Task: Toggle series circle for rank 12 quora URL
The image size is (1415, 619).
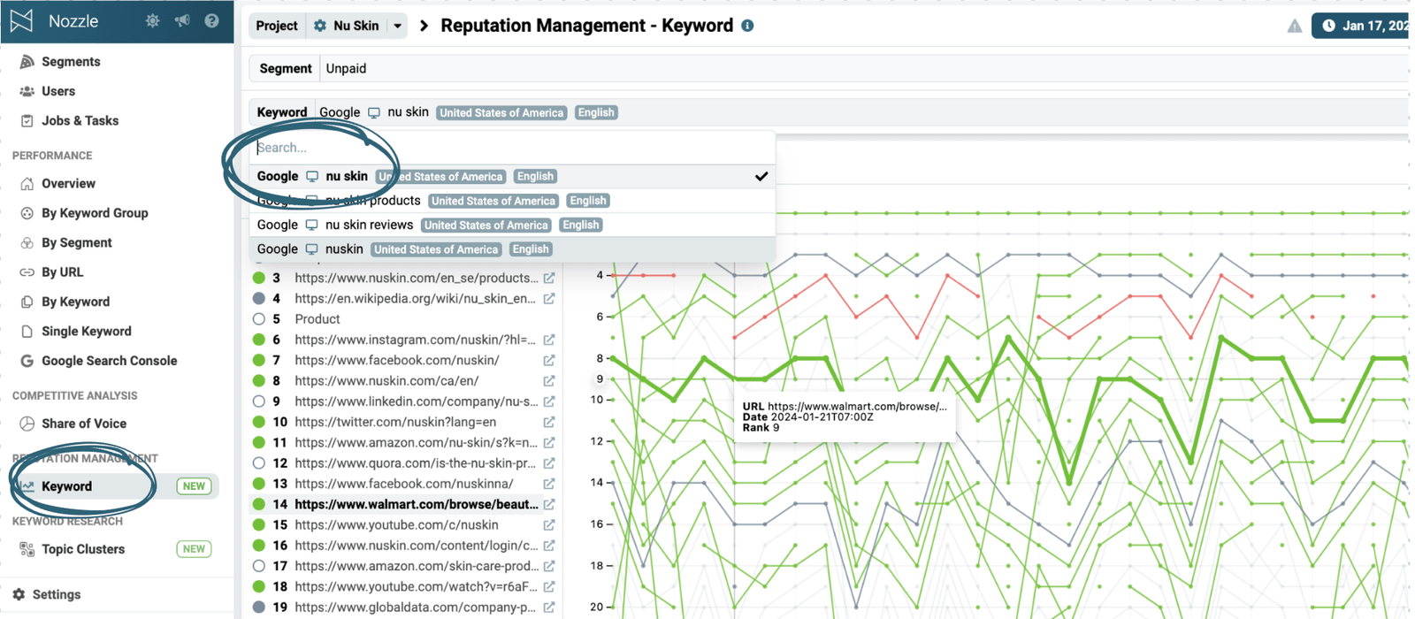Action: click(259, 463)
